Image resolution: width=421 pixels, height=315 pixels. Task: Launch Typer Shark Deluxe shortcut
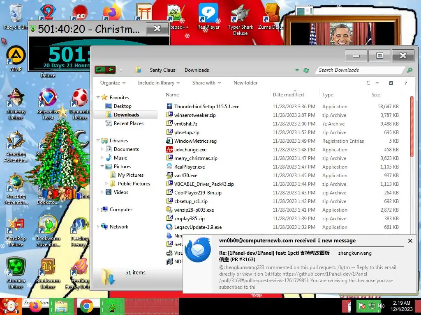[x=240, y=19]
